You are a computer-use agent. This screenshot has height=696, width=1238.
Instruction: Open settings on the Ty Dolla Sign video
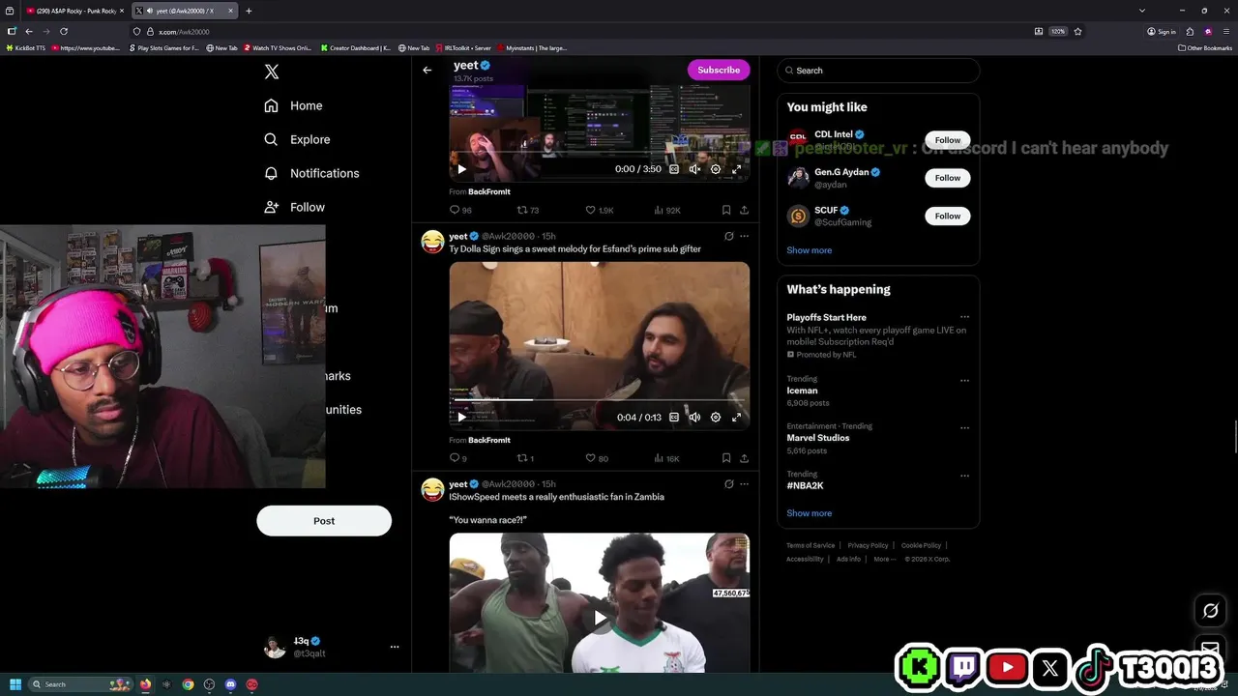coord(716,418)
